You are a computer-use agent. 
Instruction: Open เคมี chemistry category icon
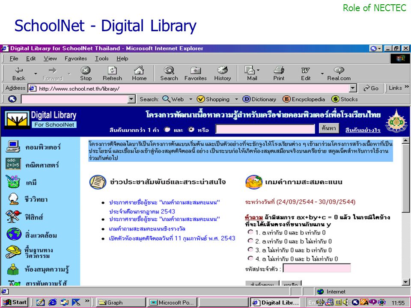[x=13, y=181]
